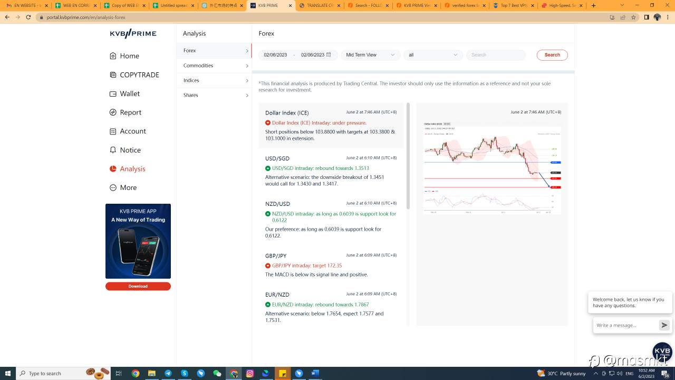Image resolution: width=675 pixels, height=380 pixels.
Task: Switch to the Top 7 Best VPN tab
Action: coord(513,5)
